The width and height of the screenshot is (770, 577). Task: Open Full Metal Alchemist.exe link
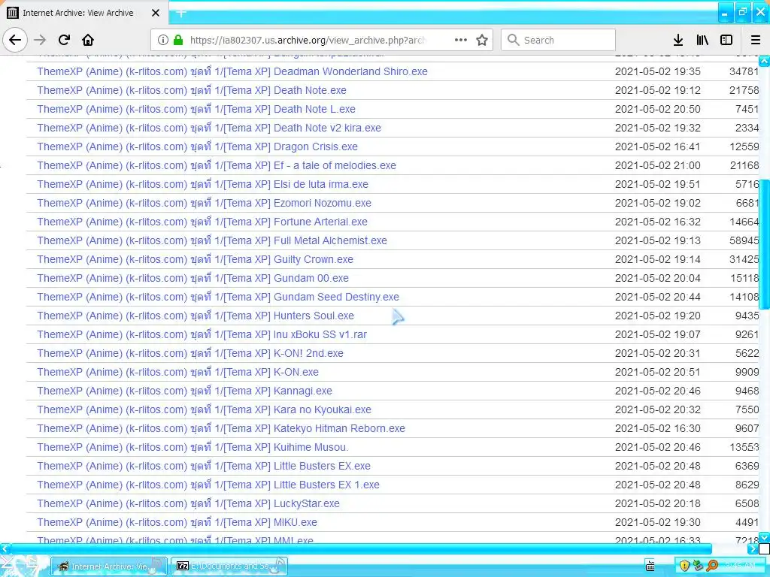(x=211, y=240)
